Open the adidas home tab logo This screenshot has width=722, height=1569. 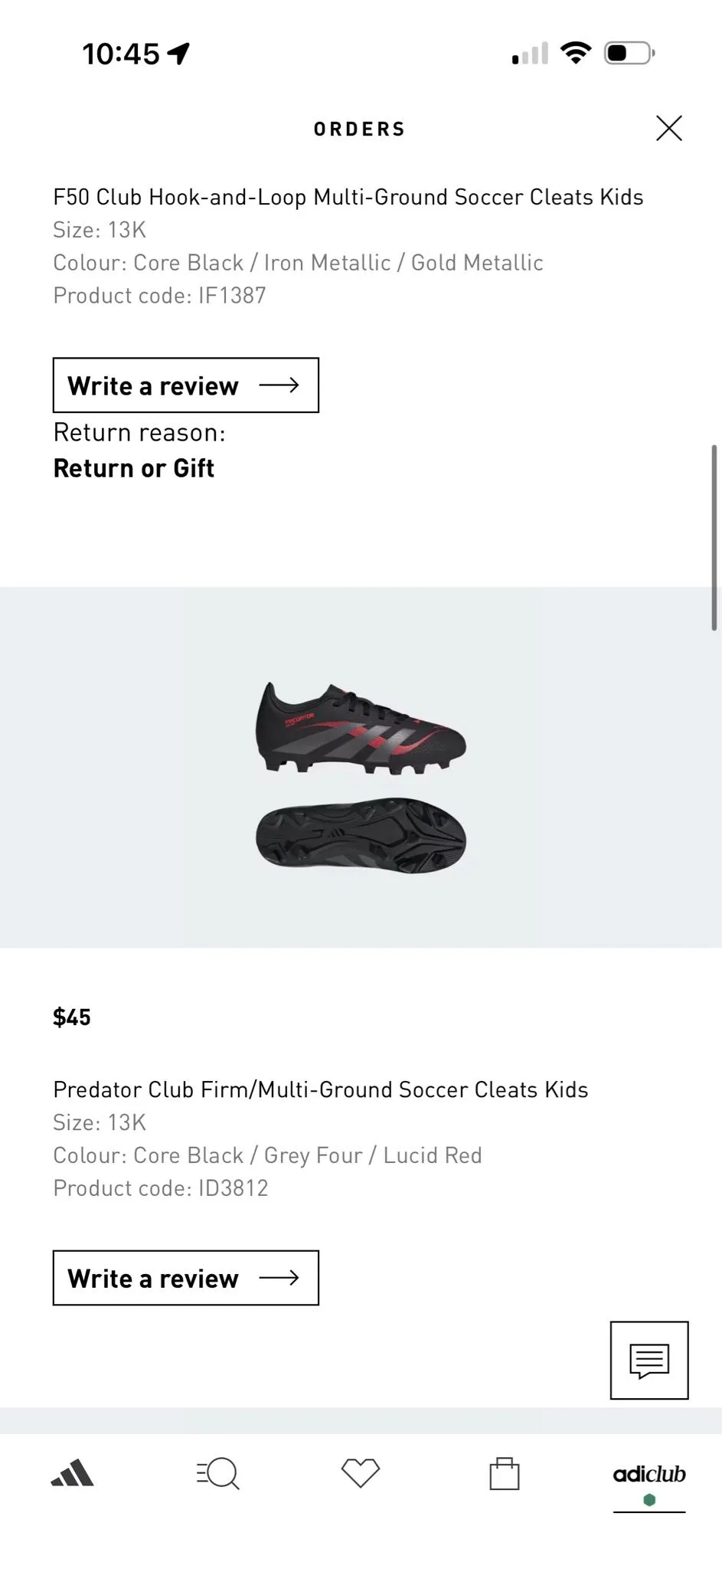pos(72,1473)
